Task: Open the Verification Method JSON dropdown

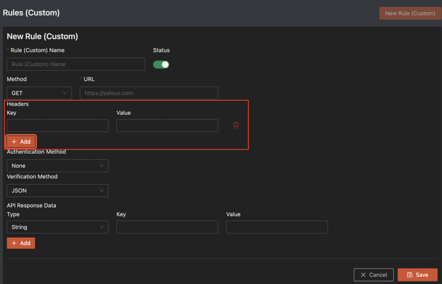Action: pos(57,190)
